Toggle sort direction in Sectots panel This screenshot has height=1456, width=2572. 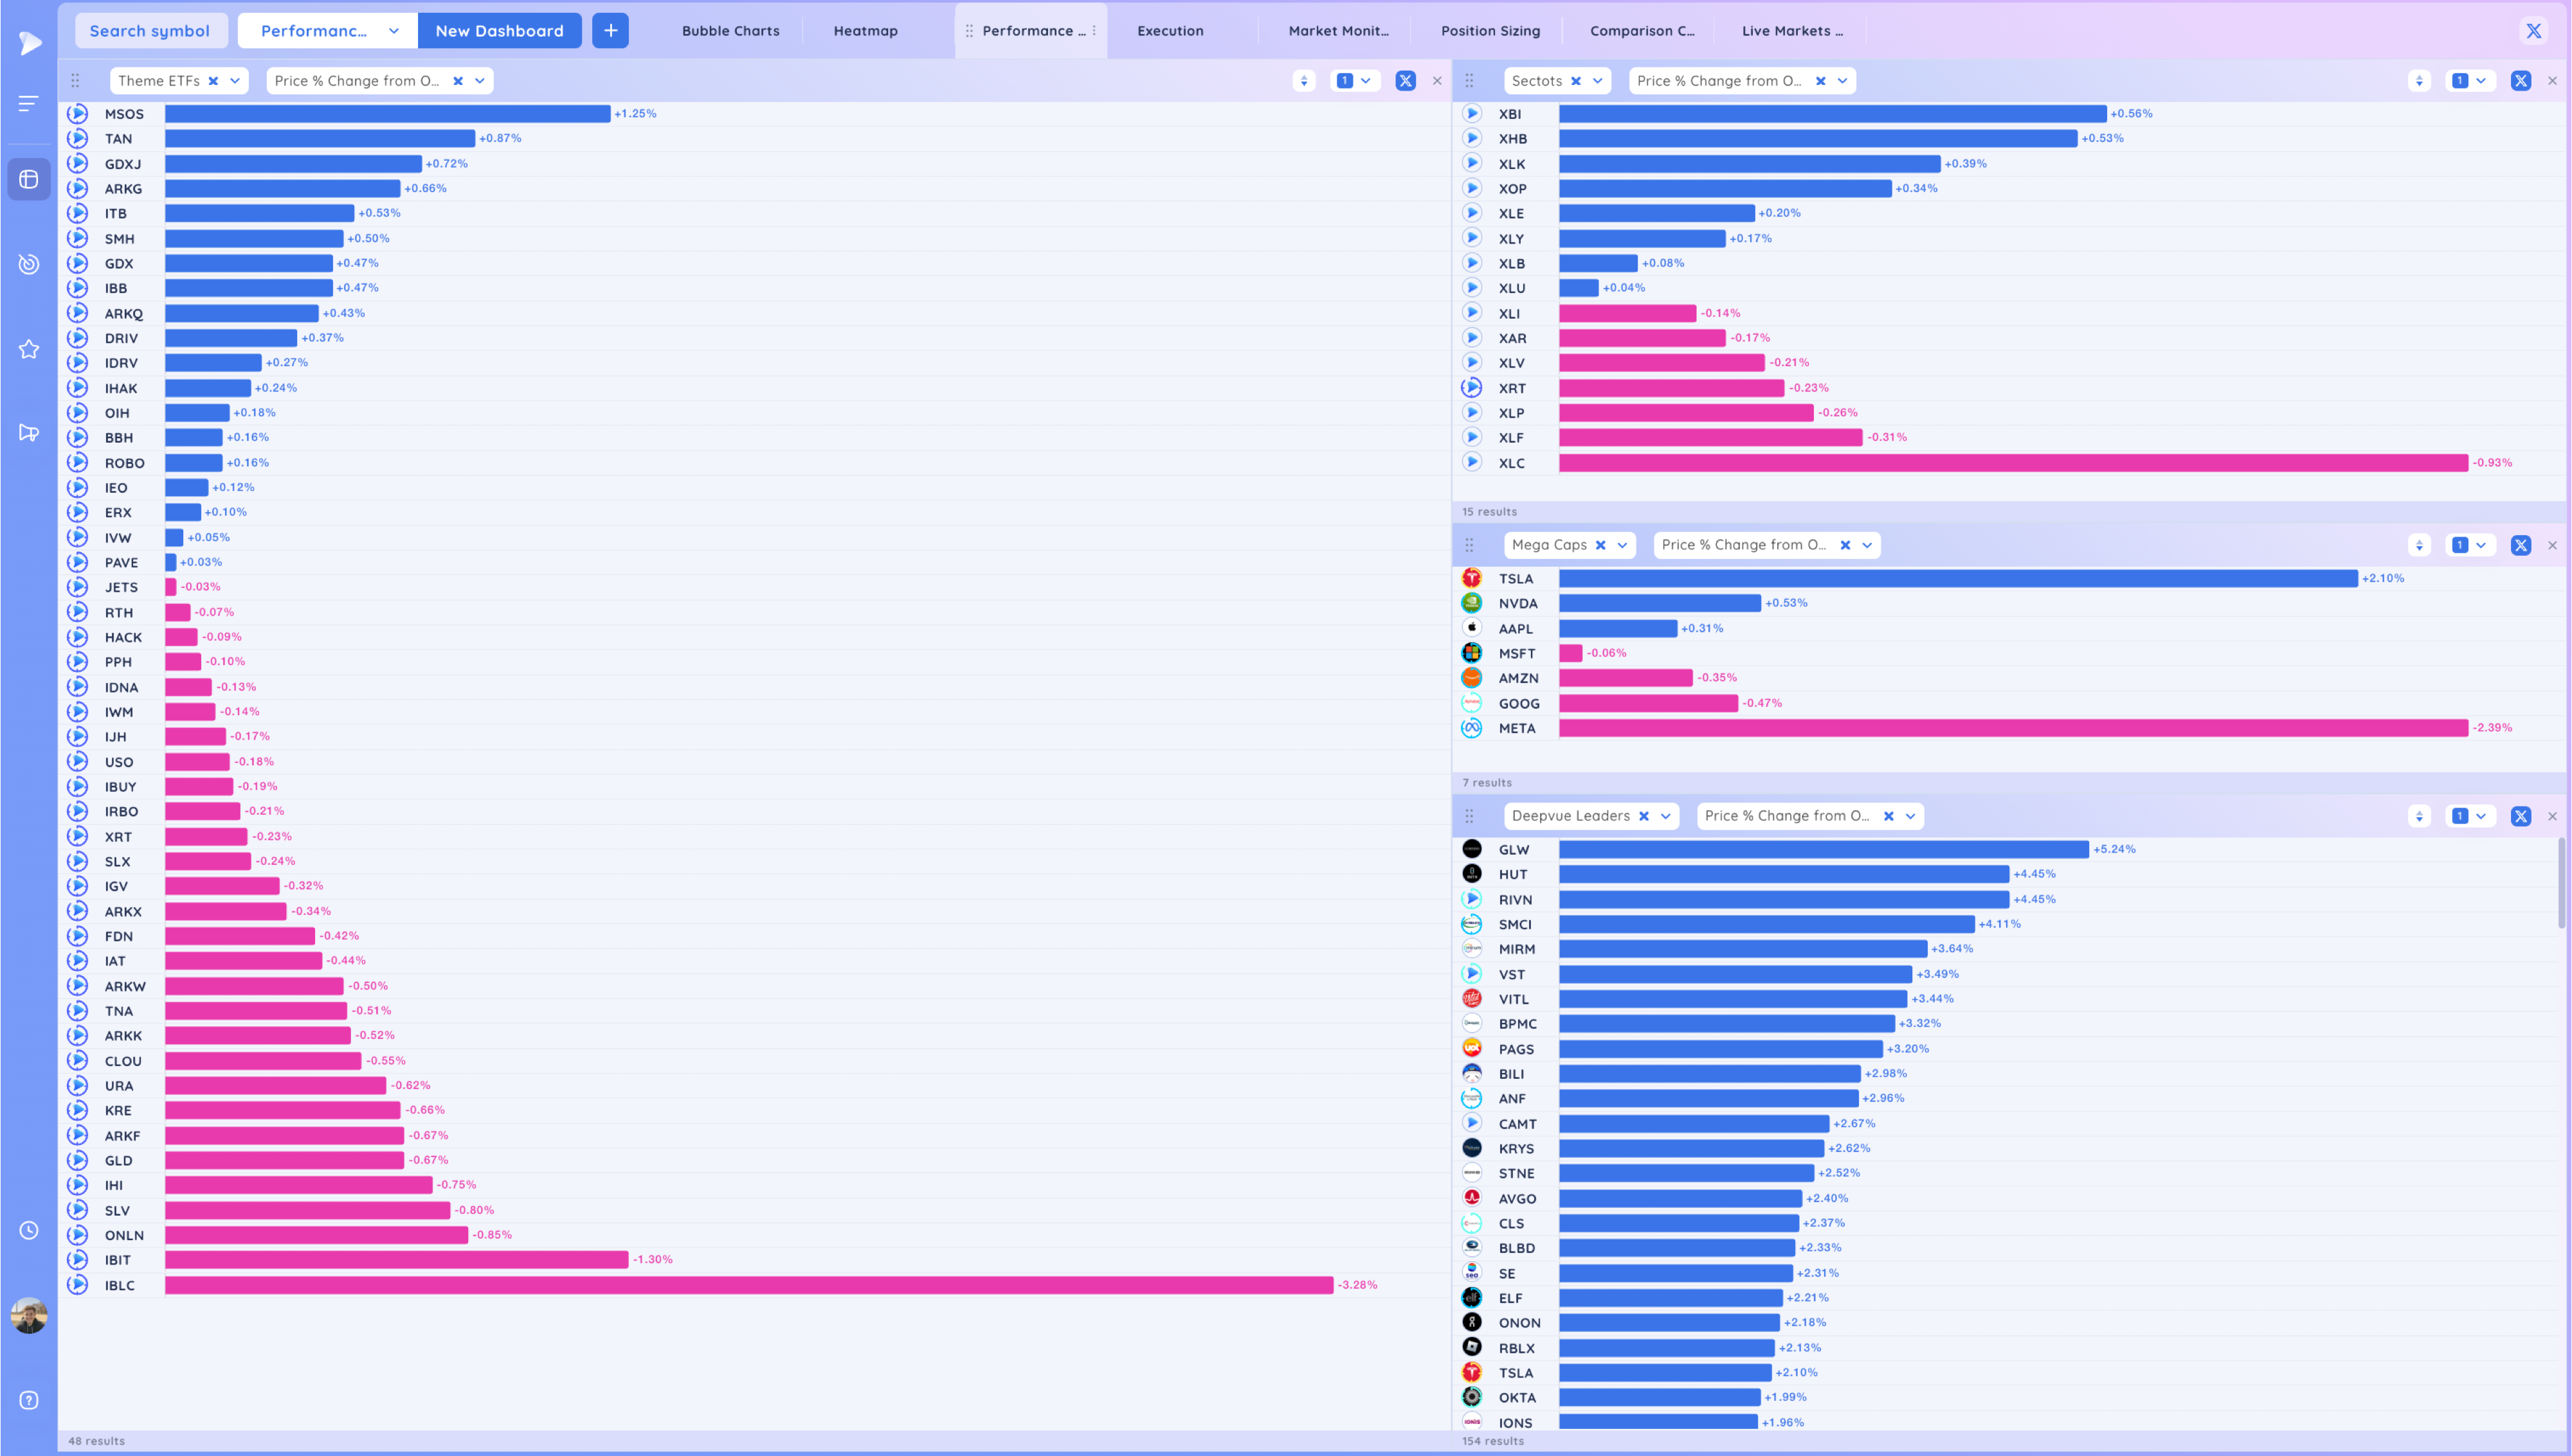coord(2419,81)
